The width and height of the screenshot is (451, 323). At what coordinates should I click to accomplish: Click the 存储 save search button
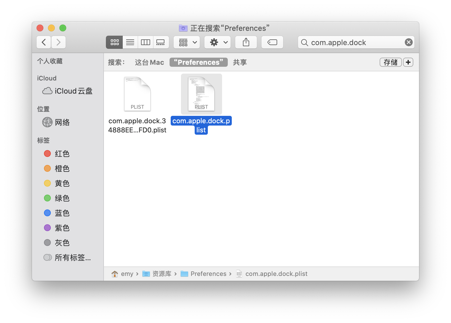pyautogui.click(x=390, y=62)
